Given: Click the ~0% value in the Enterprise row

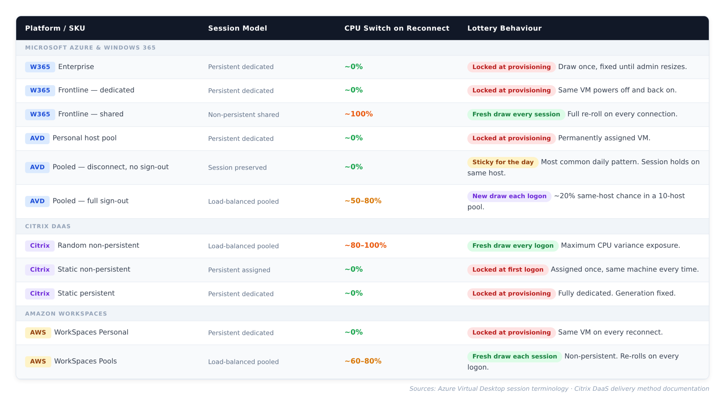Looking at the screenshot, I should (353, 66).
